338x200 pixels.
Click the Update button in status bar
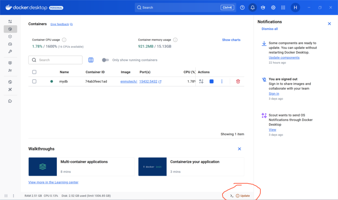[x=243, y=196]
